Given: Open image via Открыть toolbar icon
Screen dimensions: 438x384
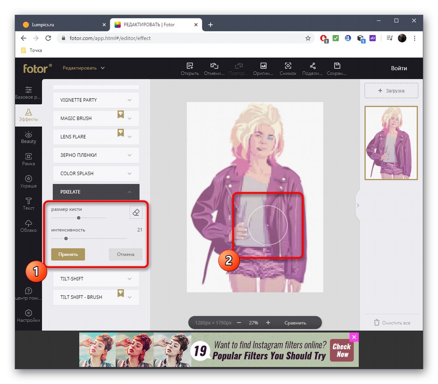Looking at the screenshot, I should (x=189, y=69).
